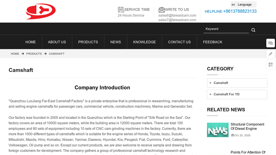276x155 pixels.
Task: Click the News thumbnail image
Action: (218, 130)
